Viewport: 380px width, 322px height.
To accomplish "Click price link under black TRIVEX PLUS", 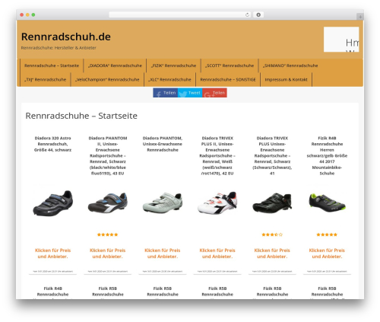I will (x=272, y=253).
